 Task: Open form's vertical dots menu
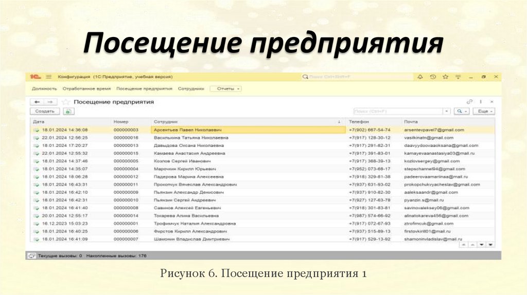(481, 102)
